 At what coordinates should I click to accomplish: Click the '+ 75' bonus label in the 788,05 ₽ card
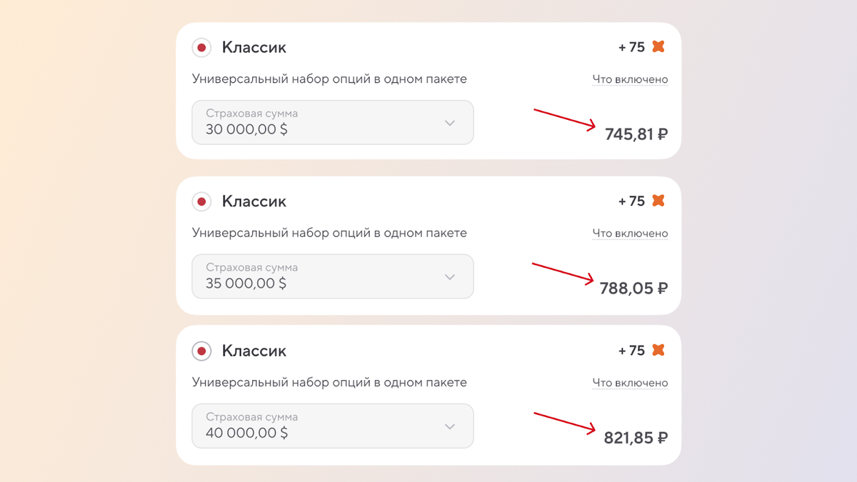pyautogui.click(x=631, y=201)
